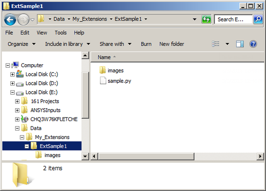
Task: Open the view options dropdown arrow
Action: point(227,44)
